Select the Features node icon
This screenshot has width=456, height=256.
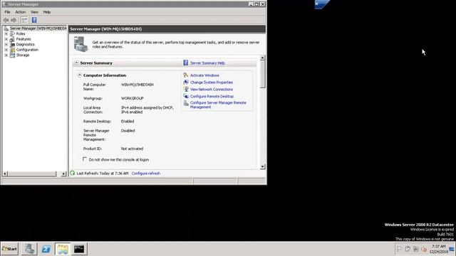[x=12, y=39]
